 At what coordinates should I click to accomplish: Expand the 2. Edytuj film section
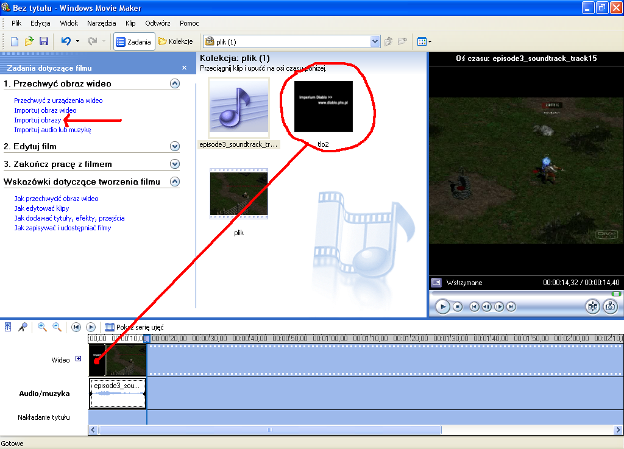(175, 146)
